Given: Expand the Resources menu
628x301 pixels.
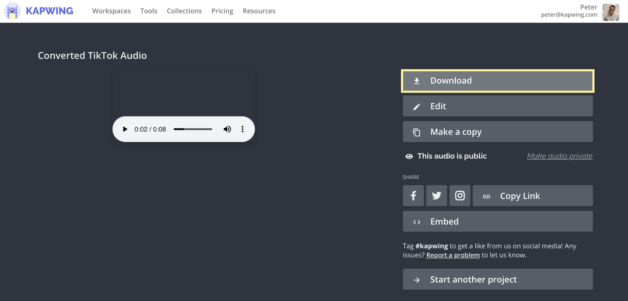Looking at the screenshot, I should tap(259, 11).
